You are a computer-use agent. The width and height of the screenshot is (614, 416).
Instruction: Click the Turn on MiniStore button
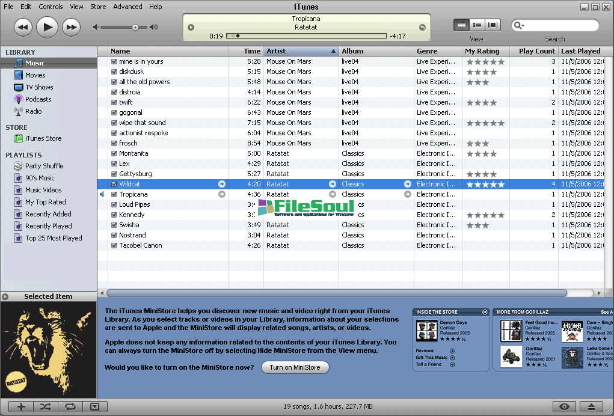tap(295, 367)
